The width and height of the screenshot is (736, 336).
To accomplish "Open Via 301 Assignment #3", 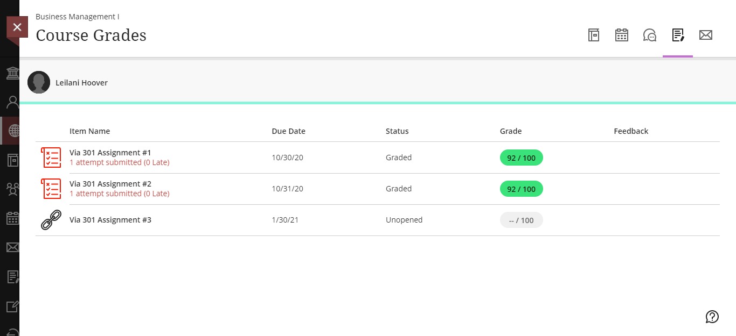I will pos(110,220).
